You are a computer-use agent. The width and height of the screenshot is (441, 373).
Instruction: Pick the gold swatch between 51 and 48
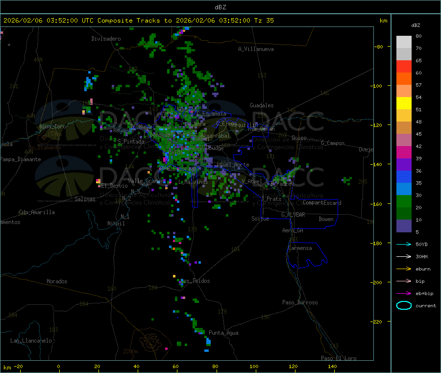404,116
